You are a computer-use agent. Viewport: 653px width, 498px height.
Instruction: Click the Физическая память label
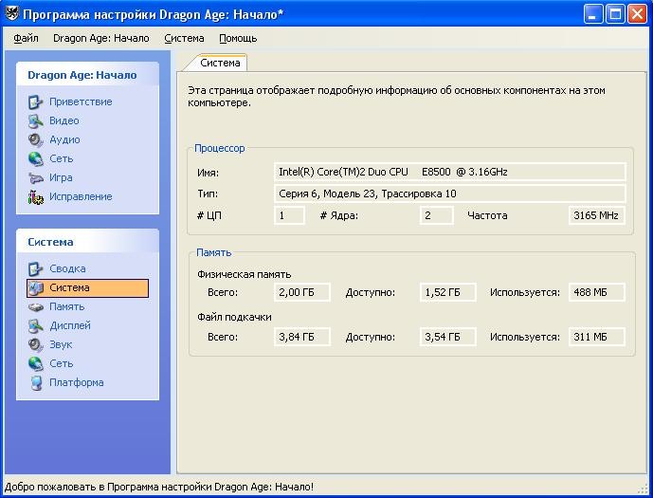point(244,274)
